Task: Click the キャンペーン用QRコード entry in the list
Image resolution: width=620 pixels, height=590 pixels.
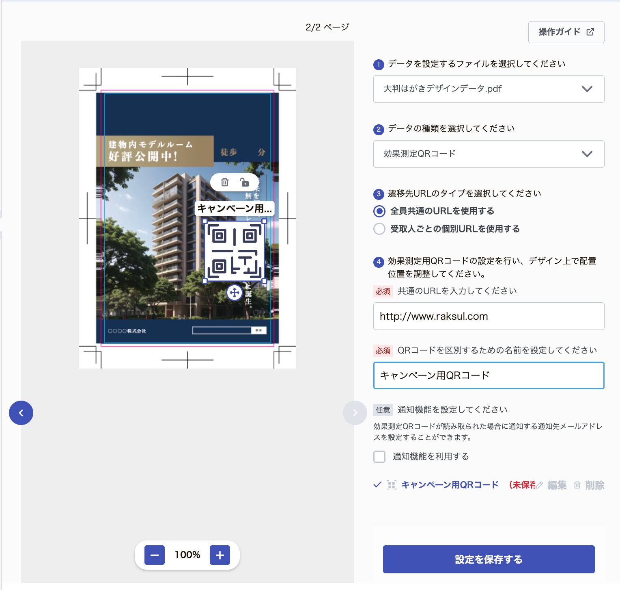Action: [450, 485]
